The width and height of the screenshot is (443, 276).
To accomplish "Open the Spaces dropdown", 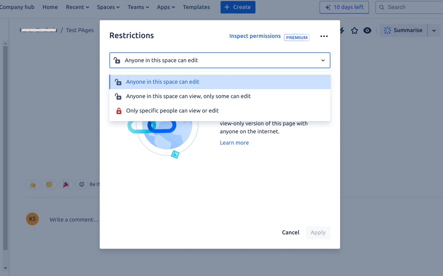I will pos(108,7).
